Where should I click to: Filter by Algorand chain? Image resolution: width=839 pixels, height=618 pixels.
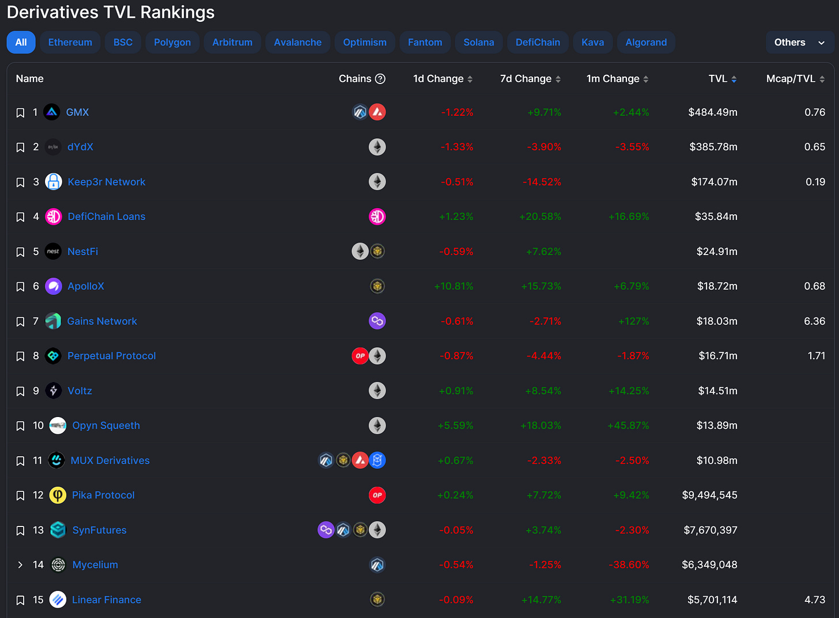646,43
